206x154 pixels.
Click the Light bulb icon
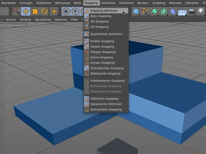[x=201, y=12]
